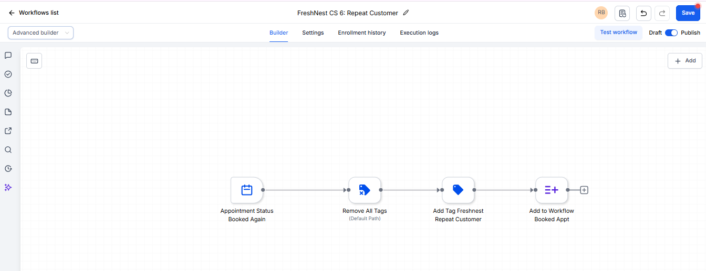Click the Draft label
Screen dimensions: 706x271
coord(655,32)
